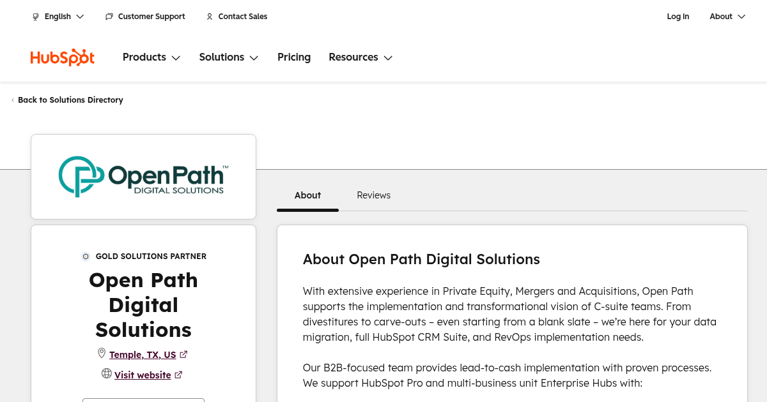Click About Open Path Digital Solutions heading
Viewport: 767px width, 402px height.
pos(421,259)
